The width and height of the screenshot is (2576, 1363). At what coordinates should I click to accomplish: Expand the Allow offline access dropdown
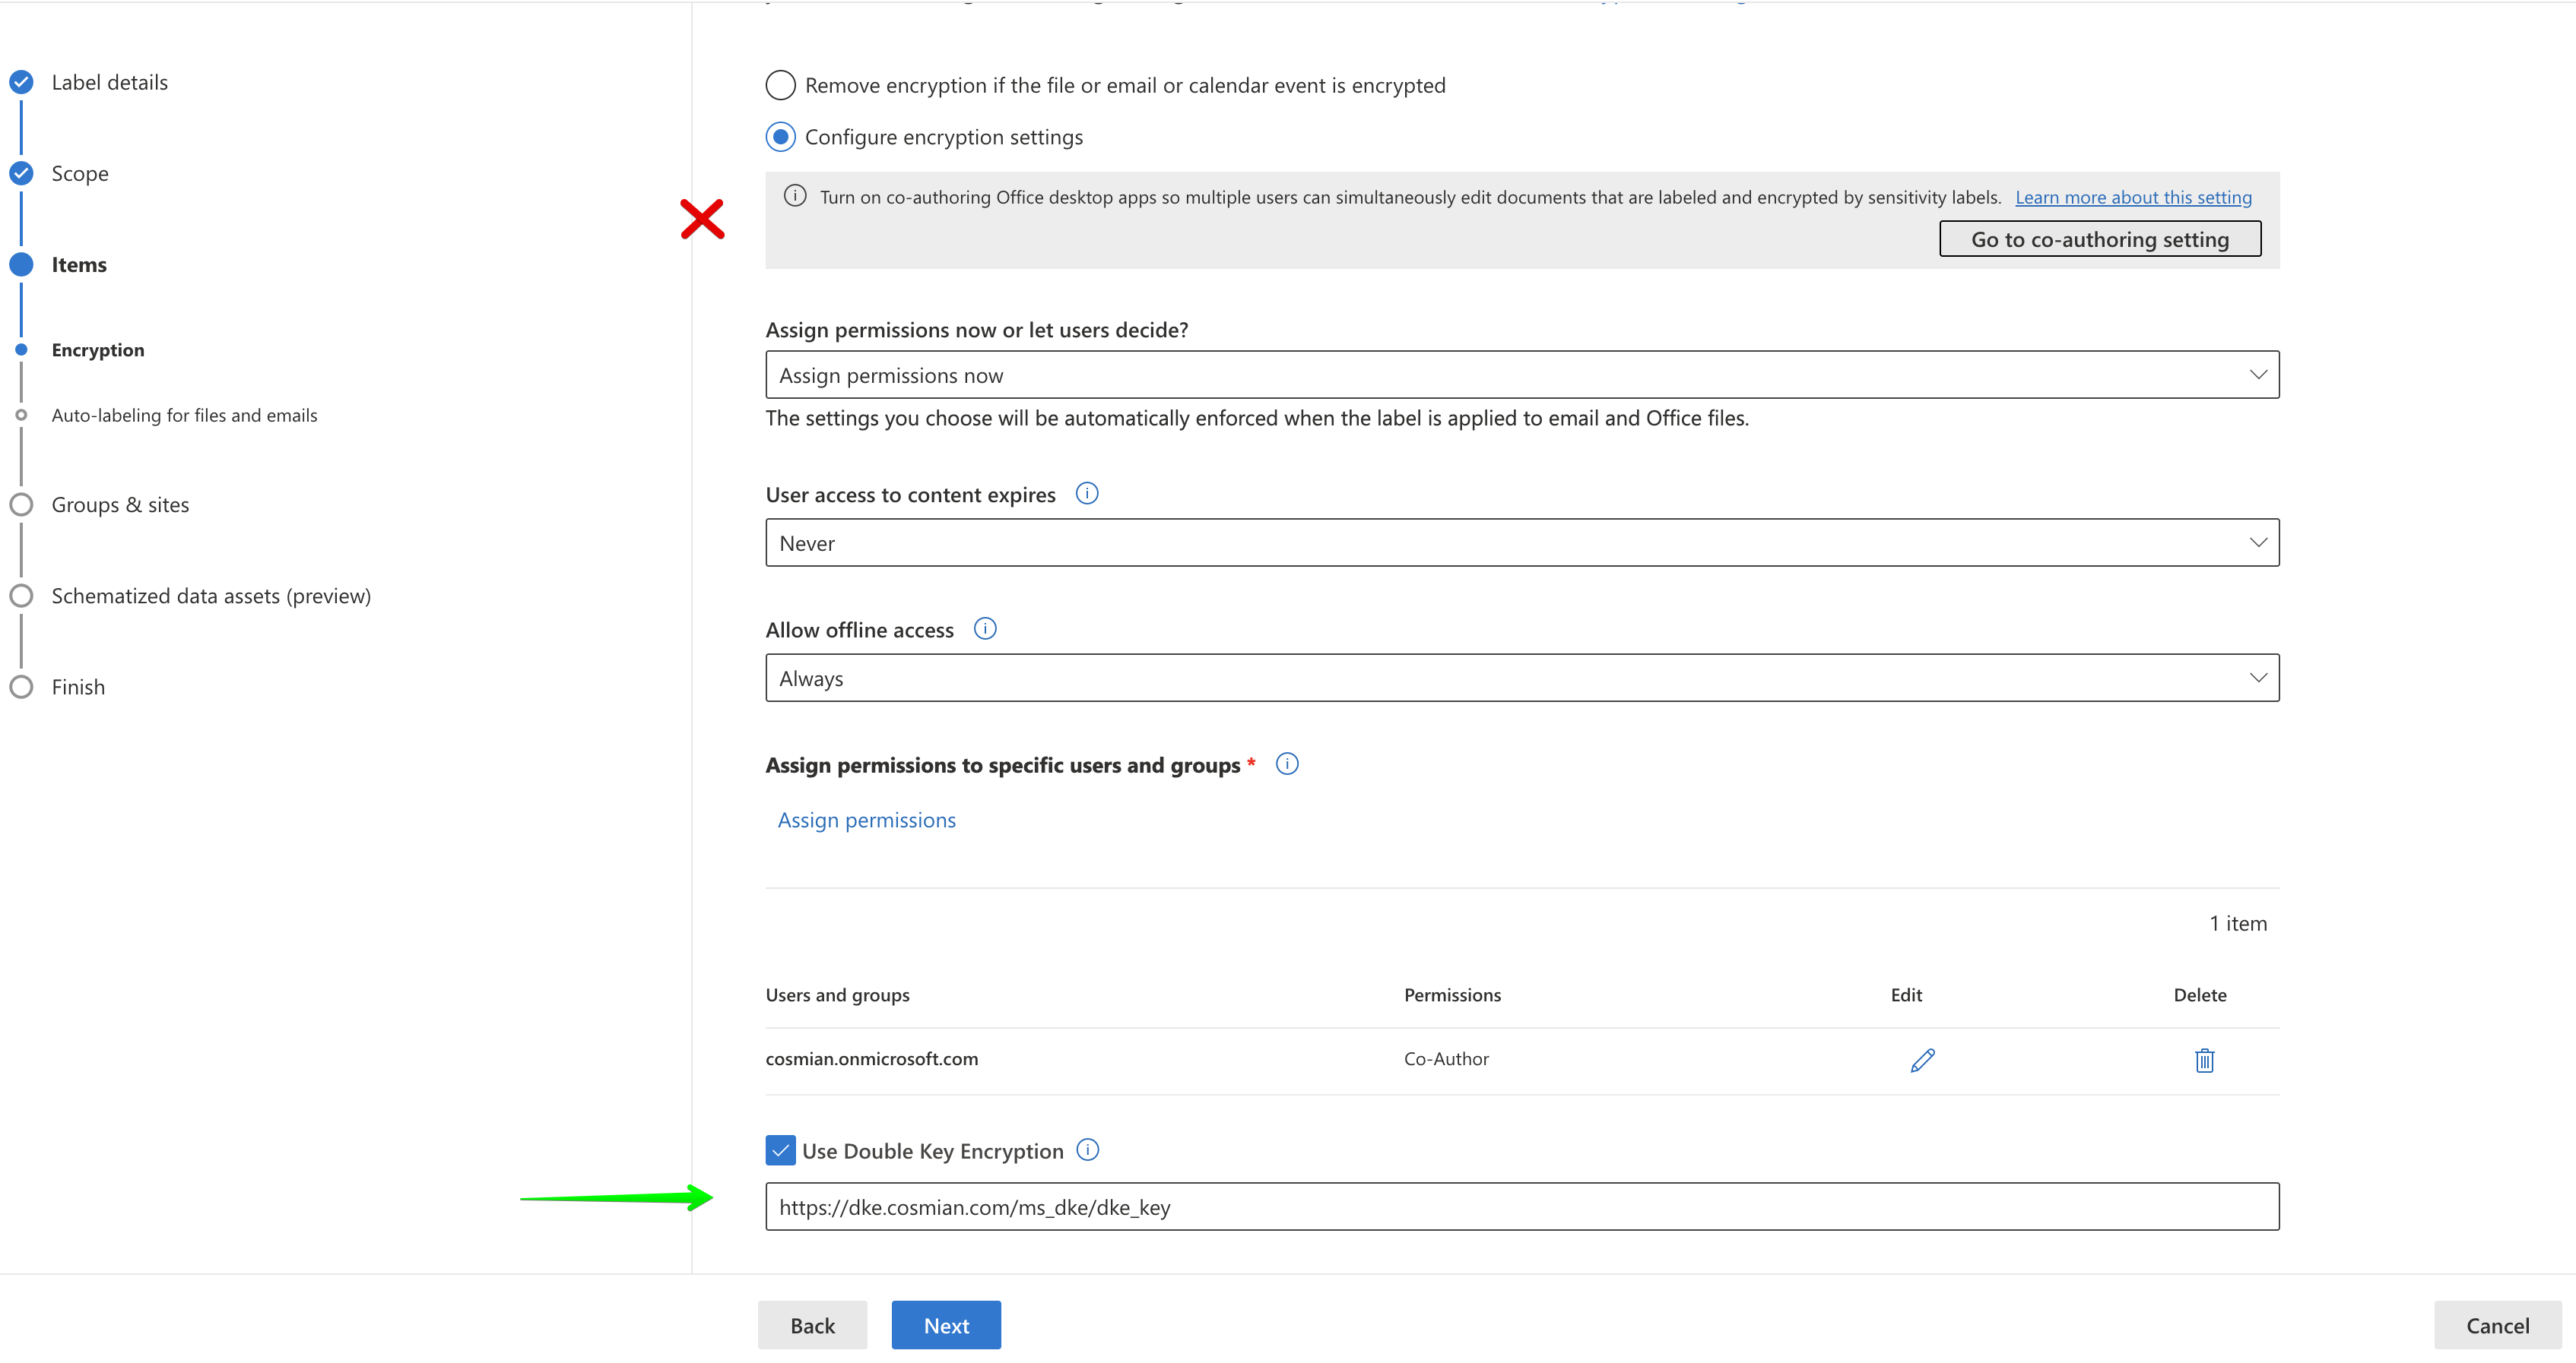pyautogui.click(x=2259, y=677)
